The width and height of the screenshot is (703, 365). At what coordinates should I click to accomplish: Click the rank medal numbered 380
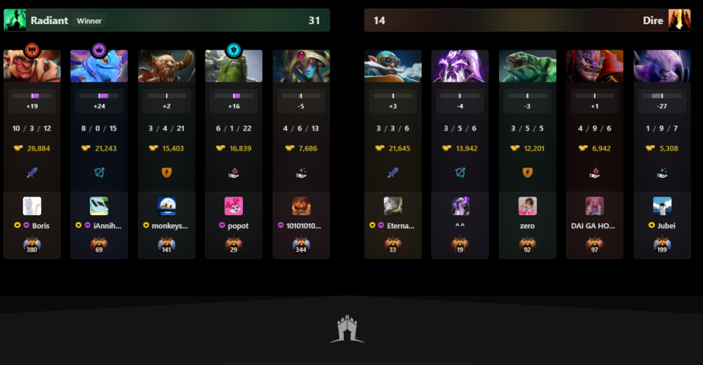32,245
